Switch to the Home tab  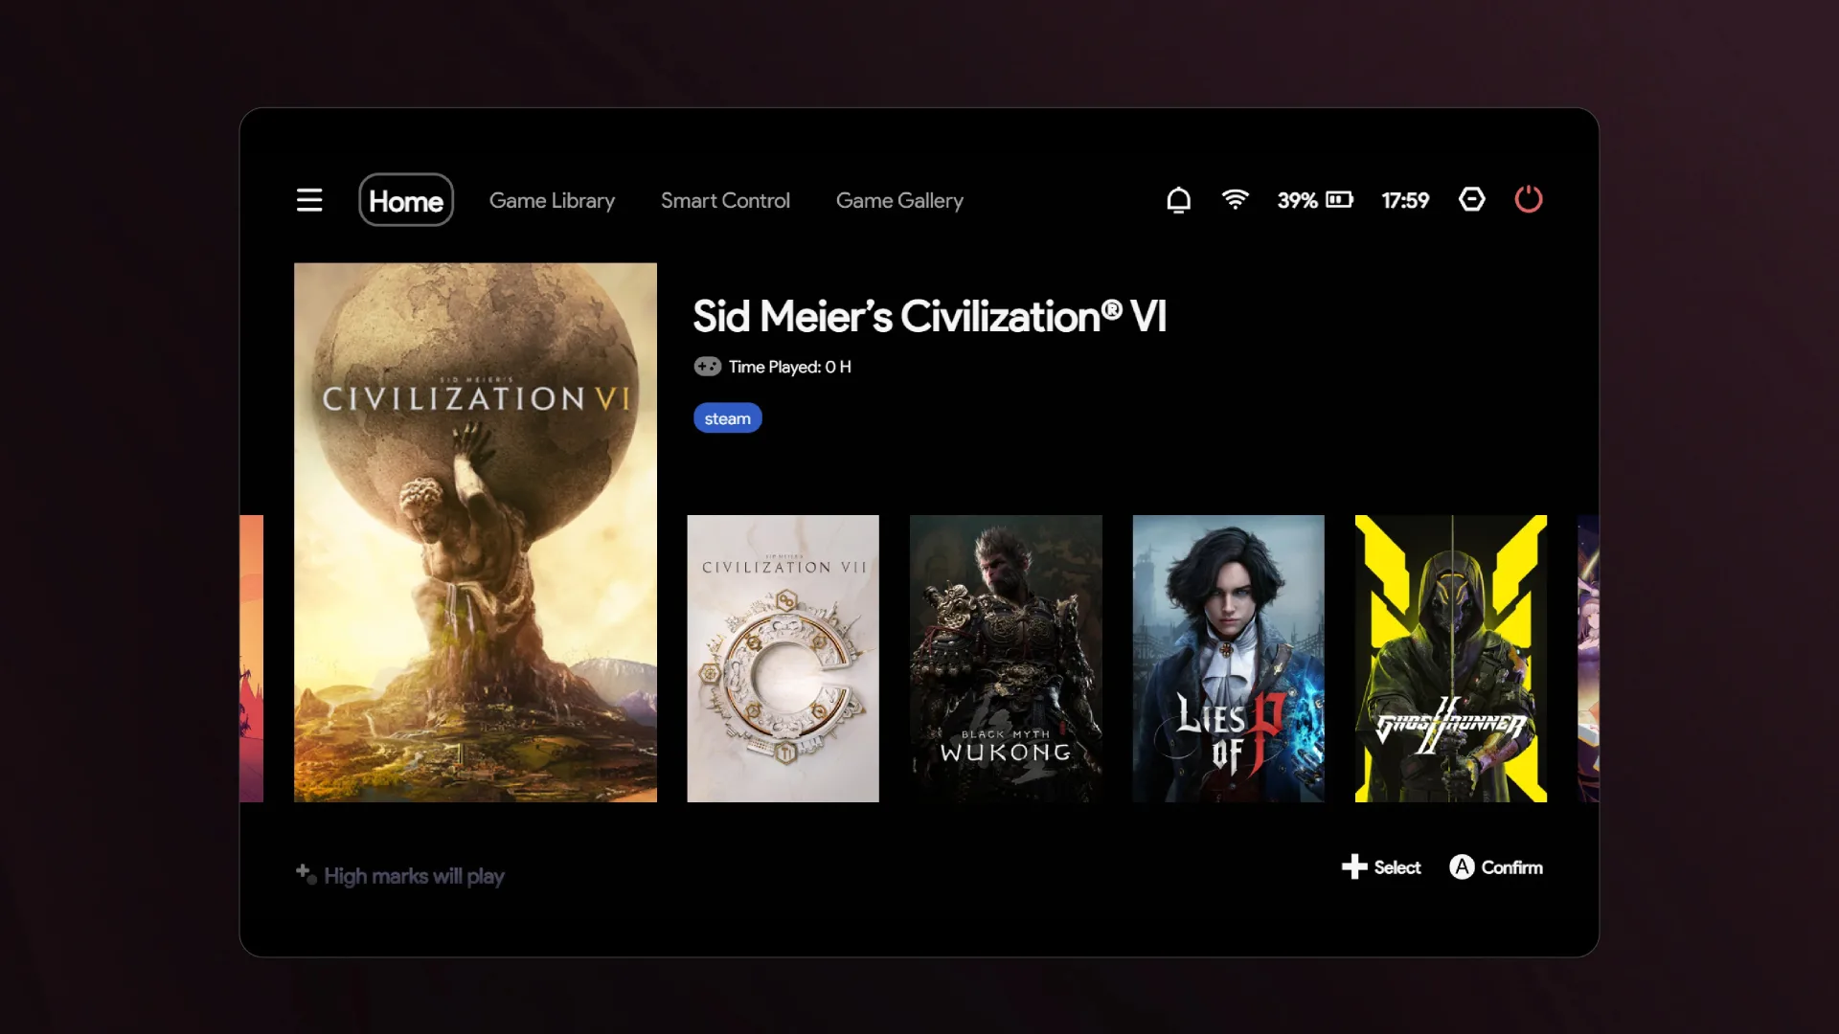tap(406, 200)
